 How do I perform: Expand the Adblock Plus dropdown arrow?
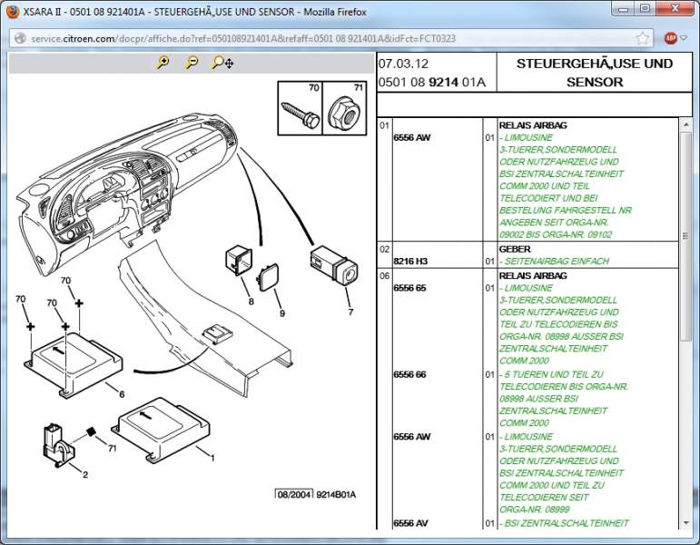click(x=684, y=38)
